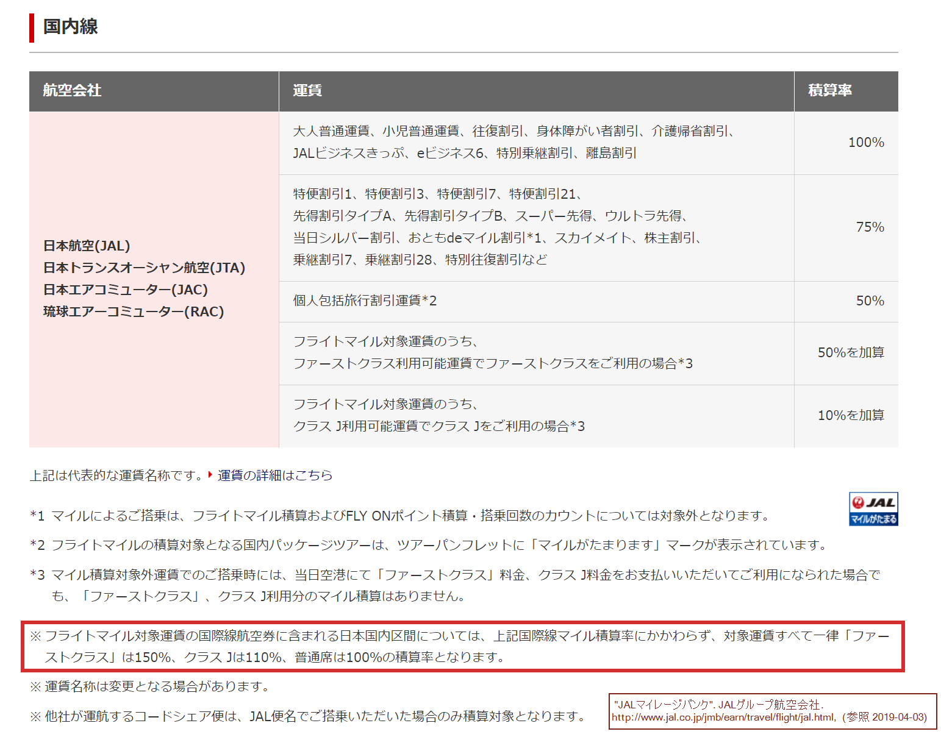Click the note about コードシェア便
The image size is (941, 737).
click(309, 716)
